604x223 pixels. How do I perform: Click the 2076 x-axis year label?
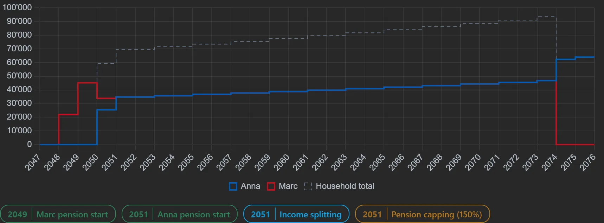click(587, 162)
